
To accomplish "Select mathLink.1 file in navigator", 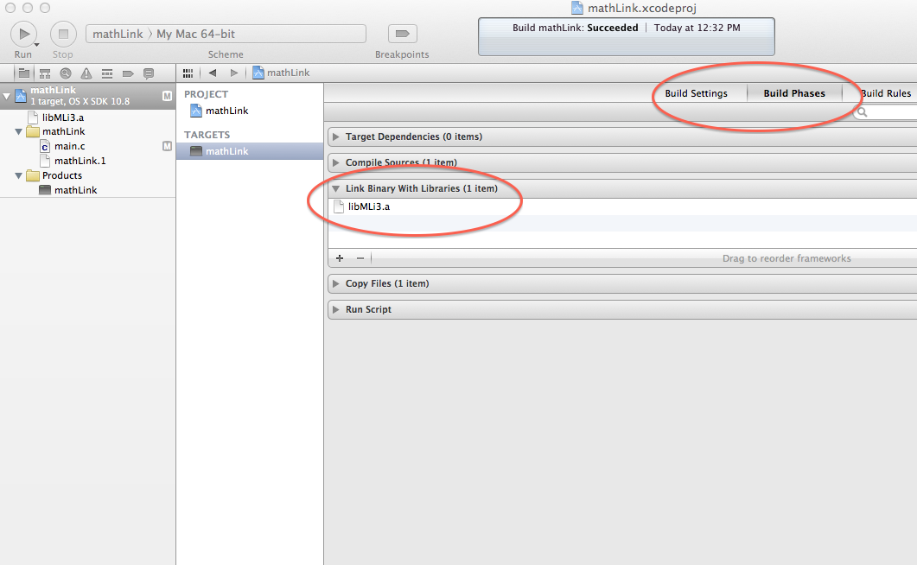I will click(x=80, y=161).
